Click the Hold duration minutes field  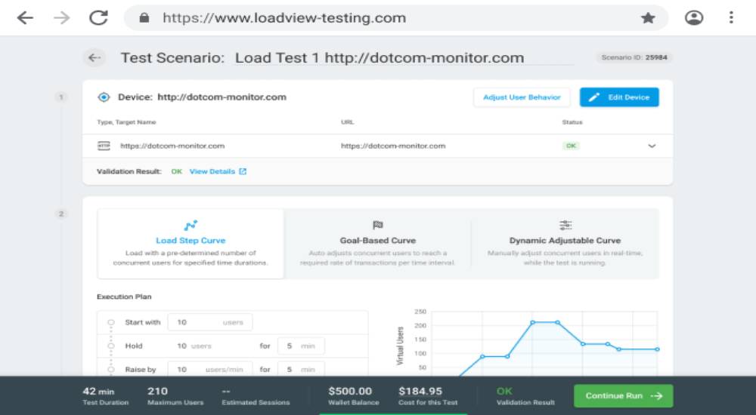[x=301, y=346]
